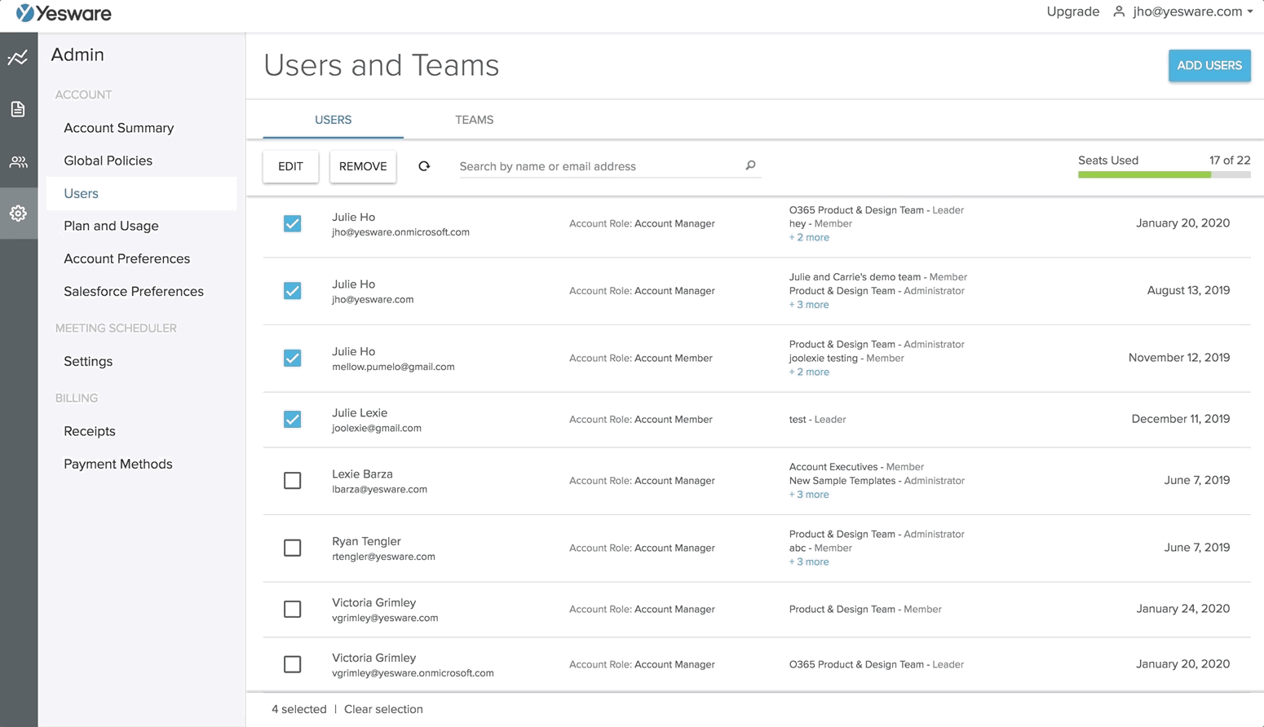This screenshot has width=1264, height=727.
Task: Open the people icon in left rail
Action: pos(18,162)
